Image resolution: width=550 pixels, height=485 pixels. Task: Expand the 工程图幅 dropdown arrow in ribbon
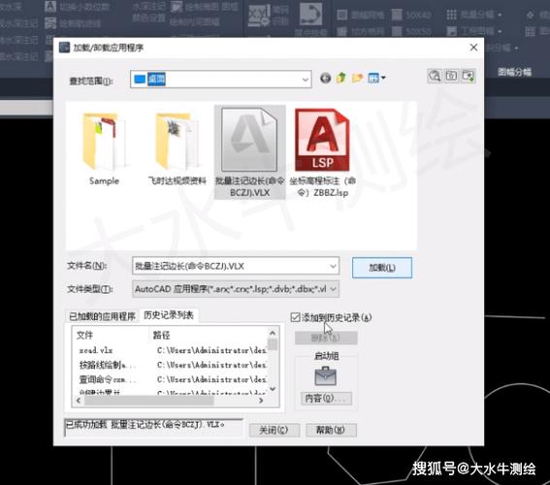pos(500,32)
